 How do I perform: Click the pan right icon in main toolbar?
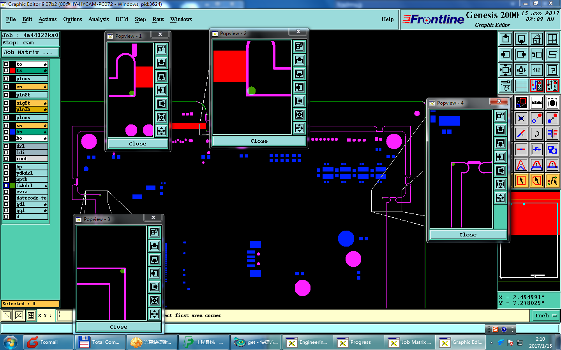coord(521,54)
